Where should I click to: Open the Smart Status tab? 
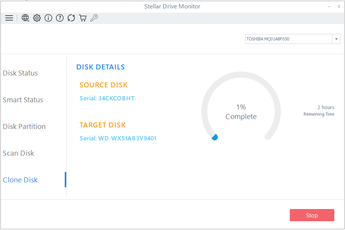click(x=23, y=100)
